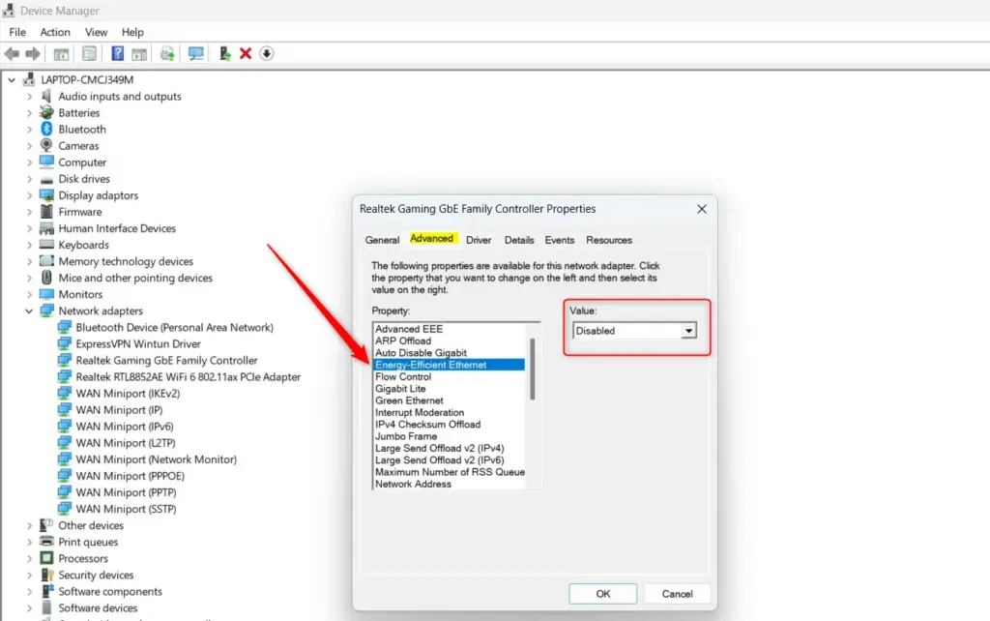This screenshot has height=621, width=990.
Task: Switch to the Resources tab
Action: pyautogui.click(x=609, y=240)
